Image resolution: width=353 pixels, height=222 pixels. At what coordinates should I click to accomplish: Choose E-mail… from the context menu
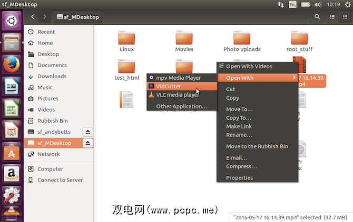point(258,158)
